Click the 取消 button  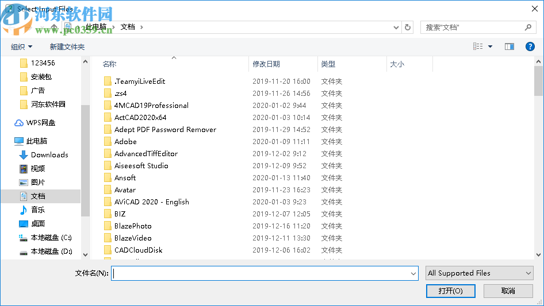point(508,290)
